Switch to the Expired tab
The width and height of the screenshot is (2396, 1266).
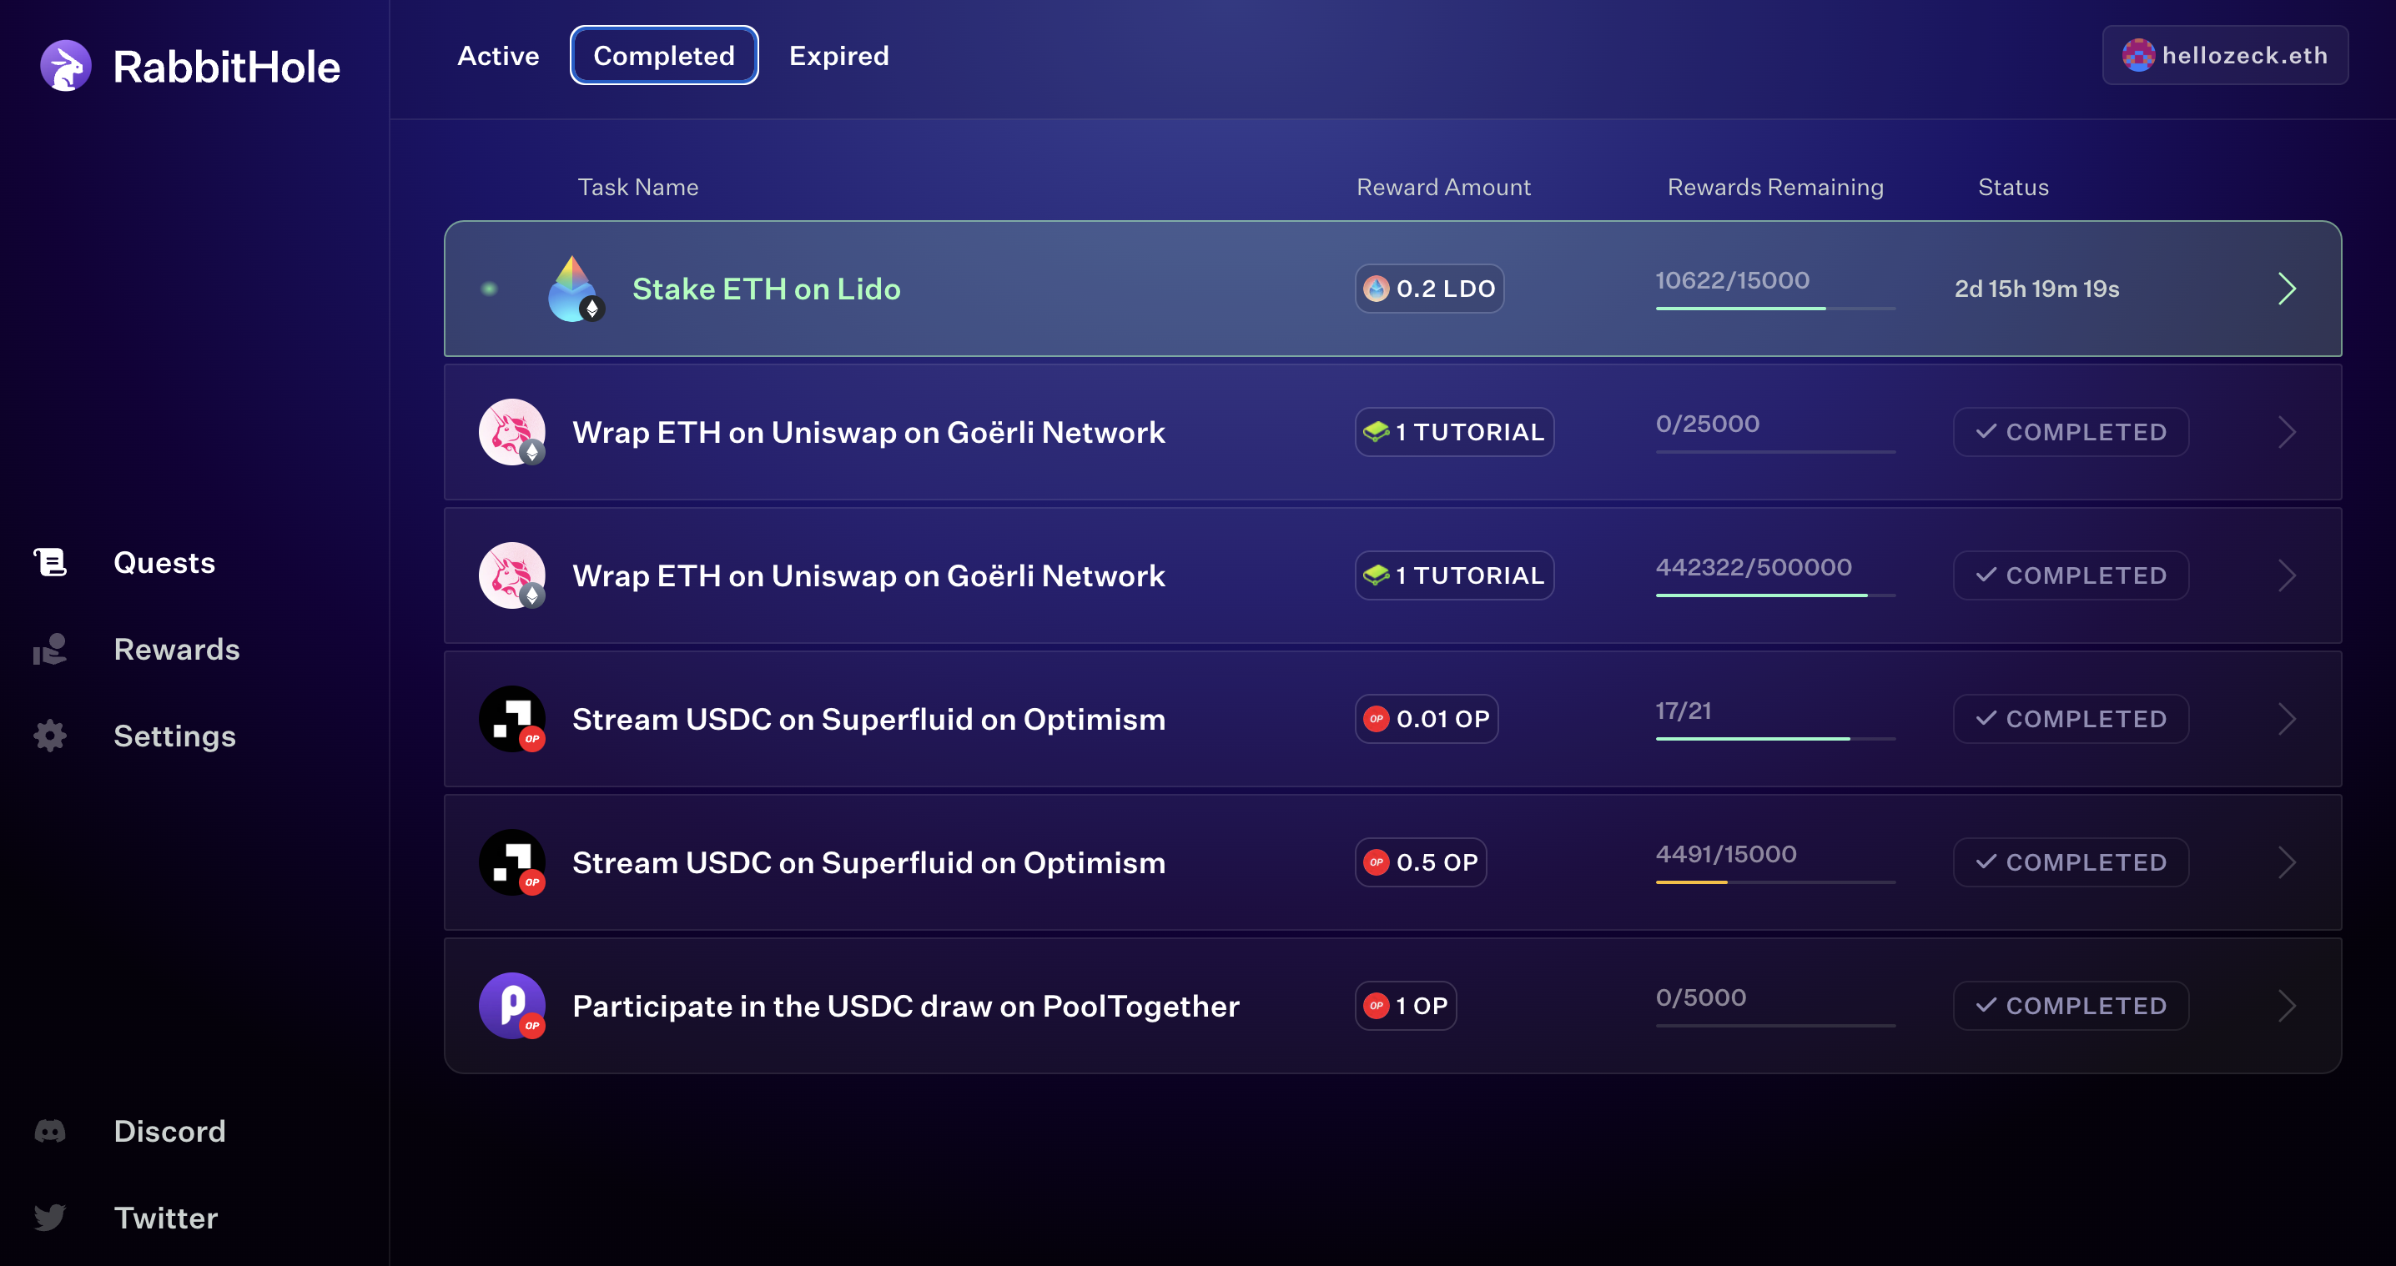click(839, 56)
